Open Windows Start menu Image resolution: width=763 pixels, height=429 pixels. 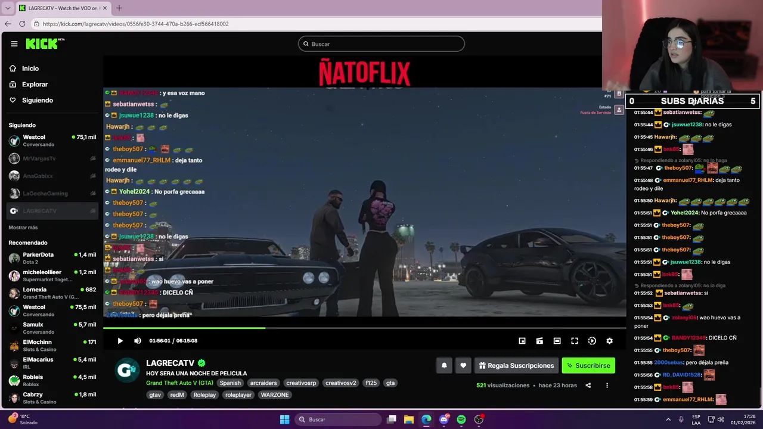pyautogui.click(x=284, y=419)
